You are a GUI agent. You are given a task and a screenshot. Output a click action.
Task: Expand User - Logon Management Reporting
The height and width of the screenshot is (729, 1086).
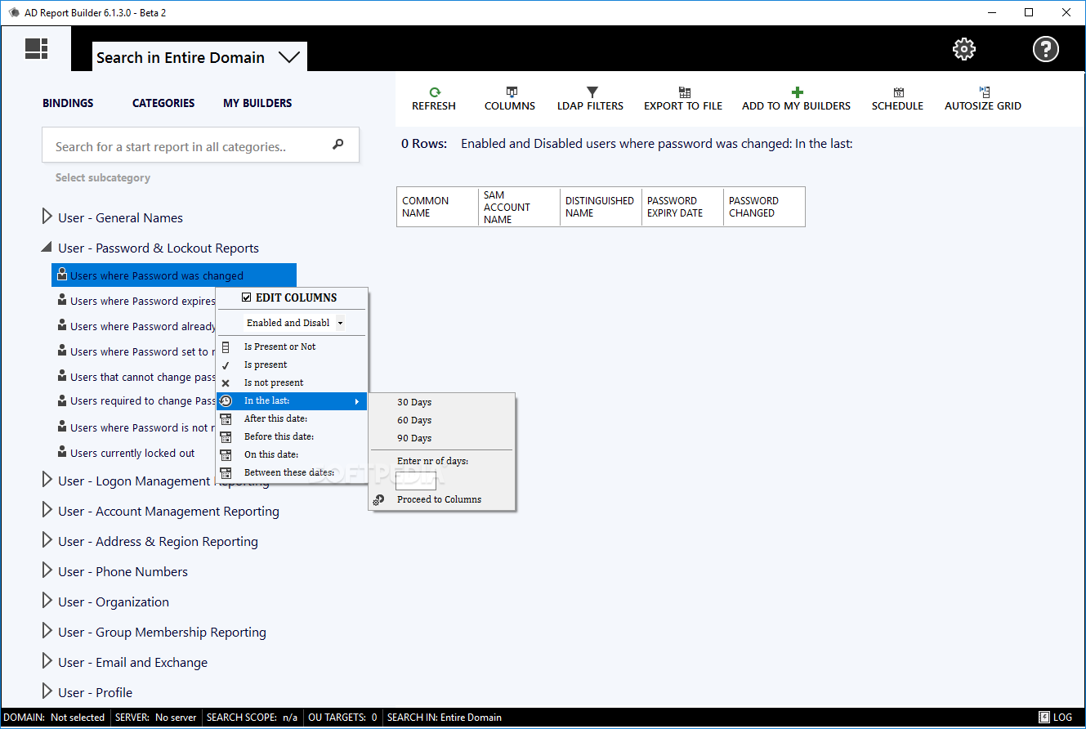point(47,480)
